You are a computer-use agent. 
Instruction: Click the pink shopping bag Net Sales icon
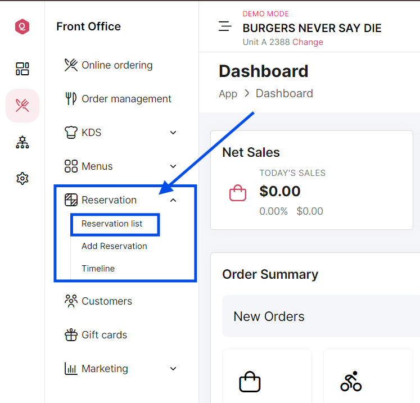click(x=238, y=193)
